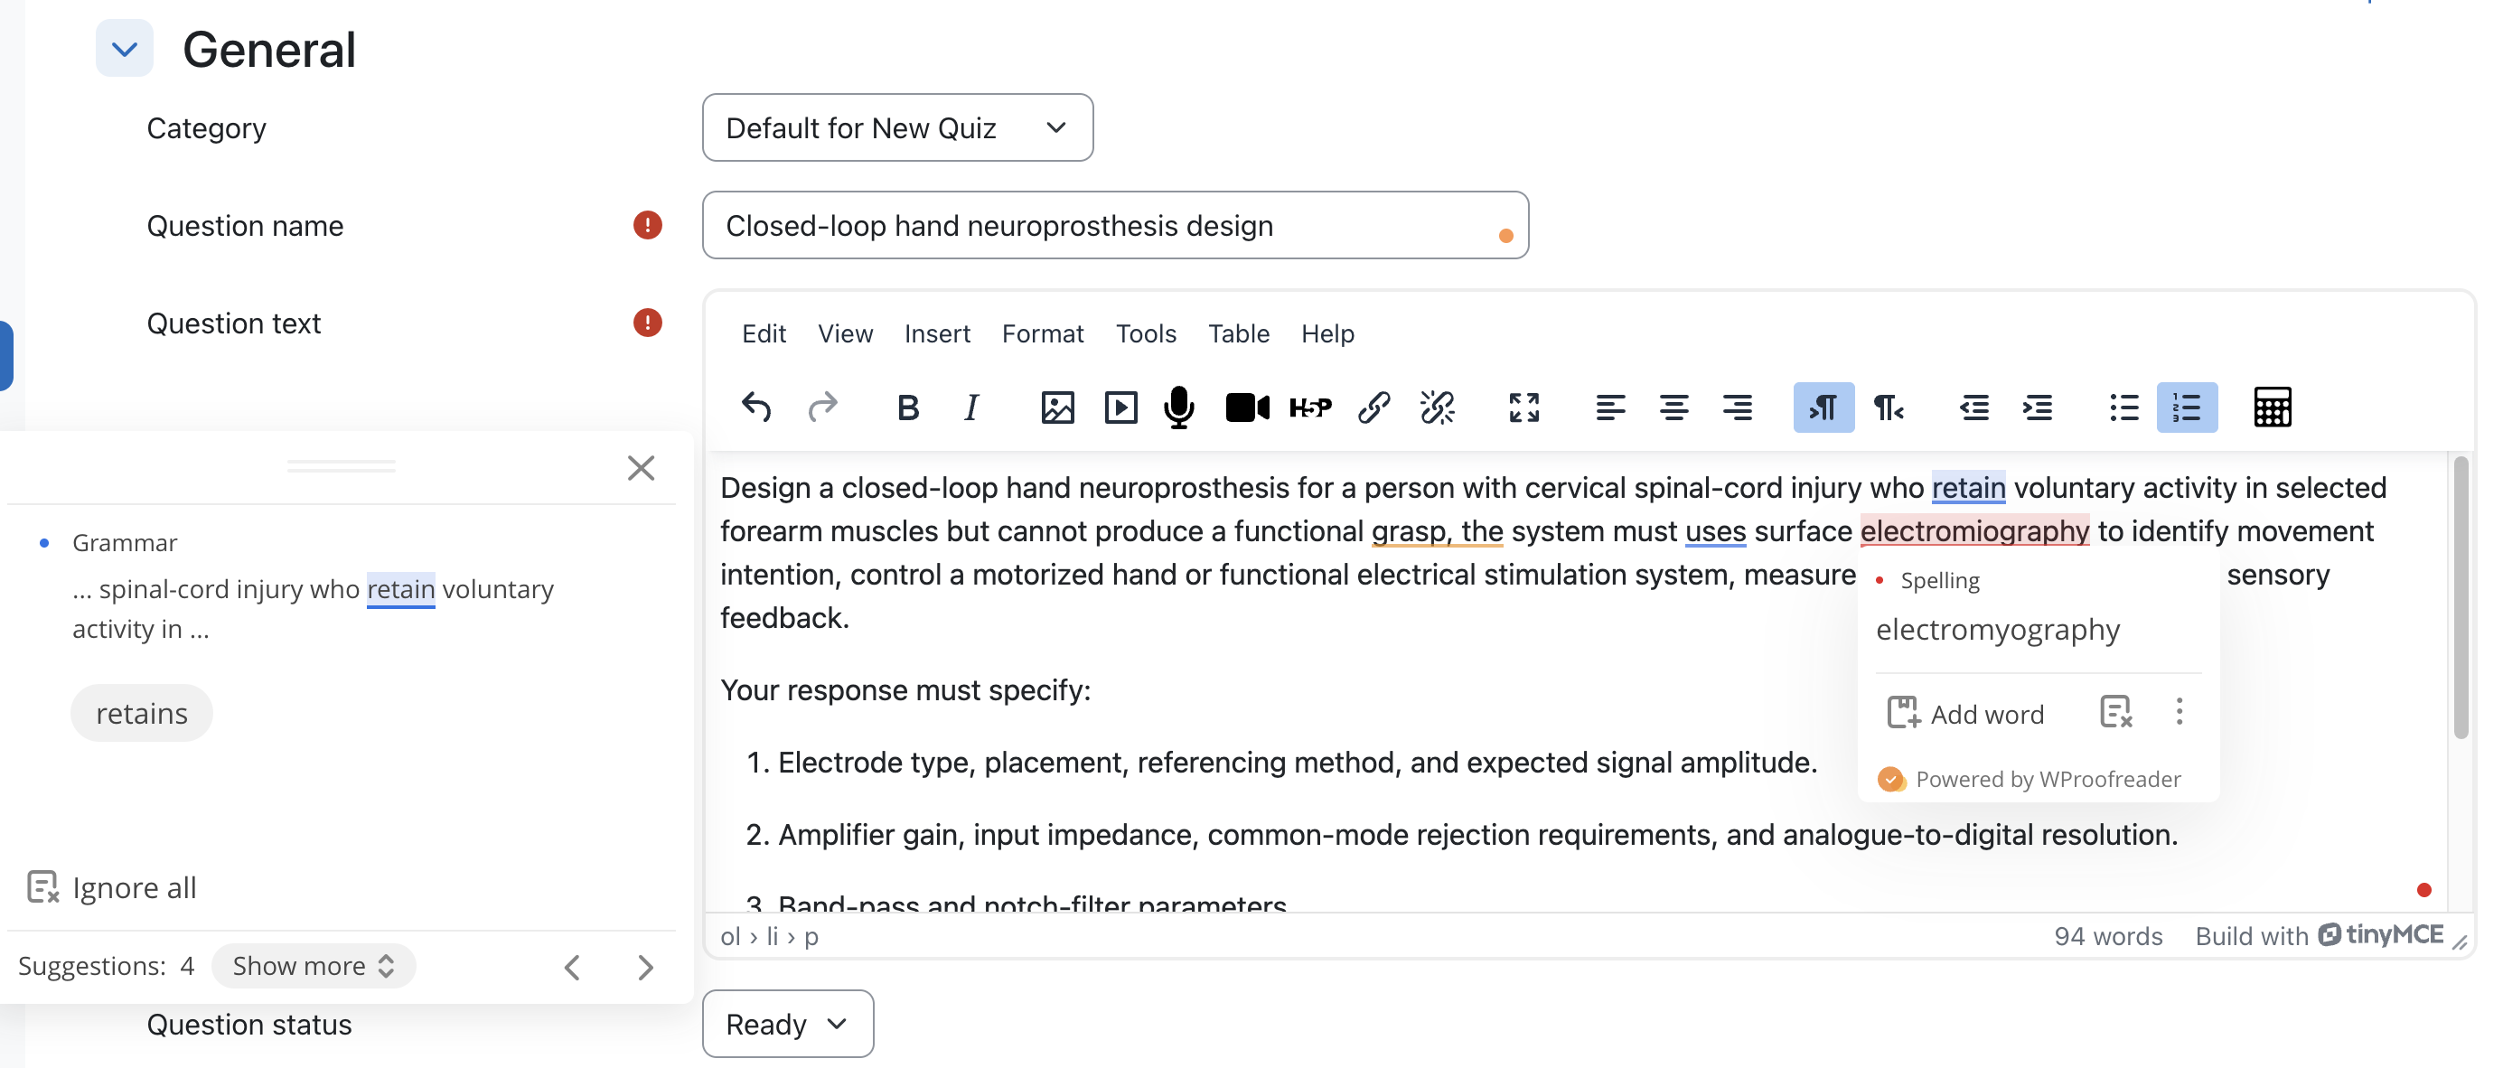
Task: Accept spelling correction 'electromyography'
Action: (x=1998, y=630)
